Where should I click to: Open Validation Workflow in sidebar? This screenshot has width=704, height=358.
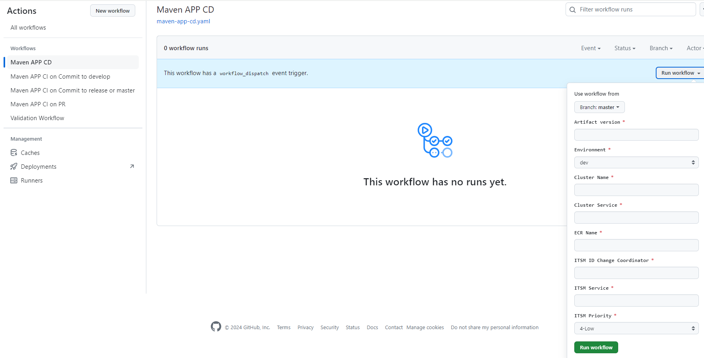coord(73,118)
